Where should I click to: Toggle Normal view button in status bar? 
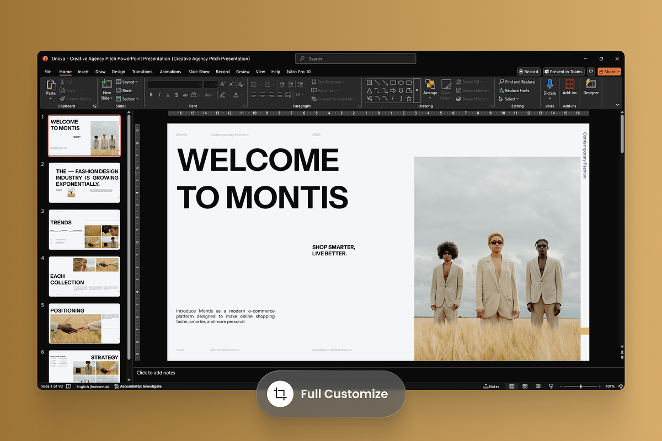tap(512, 386)
